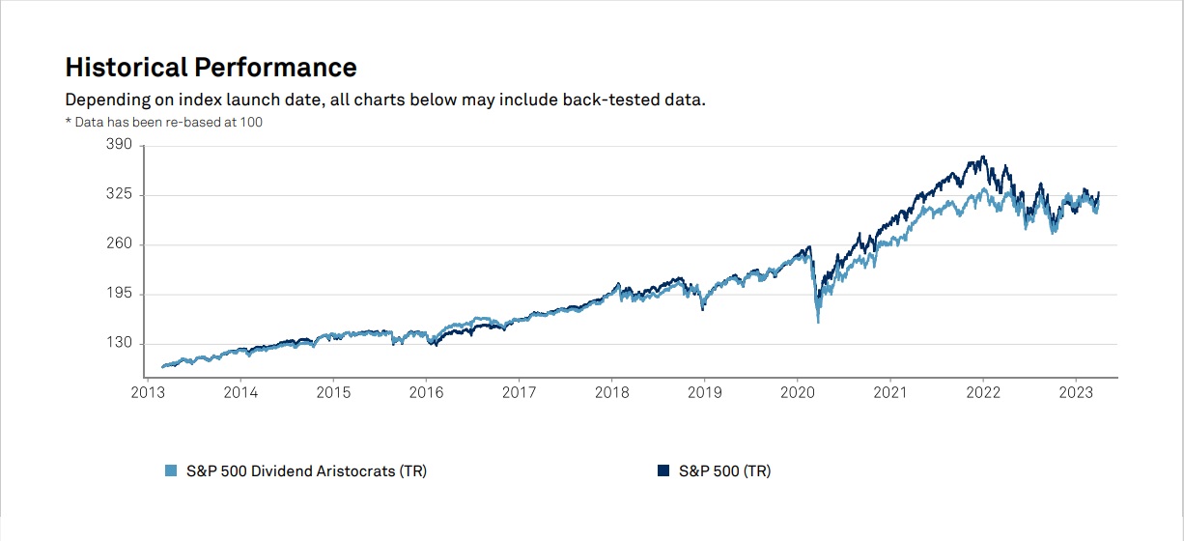Image resolution: width=1184 pixels, height=541 pixels.
Task: Toggle the S&P 500 Dividend Aristocrats (TR) legend label
Action: click(304, 471)
